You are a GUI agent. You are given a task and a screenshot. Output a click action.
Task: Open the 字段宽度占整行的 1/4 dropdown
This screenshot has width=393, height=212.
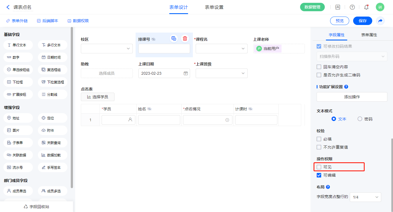365,197
